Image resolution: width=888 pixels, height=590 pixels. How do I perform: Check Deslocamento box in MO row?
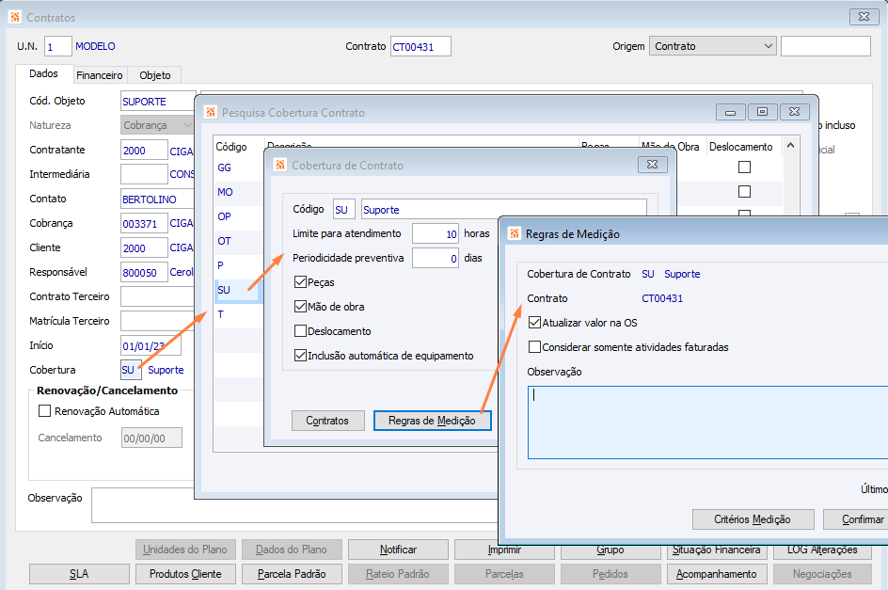(x=745, y=192)
